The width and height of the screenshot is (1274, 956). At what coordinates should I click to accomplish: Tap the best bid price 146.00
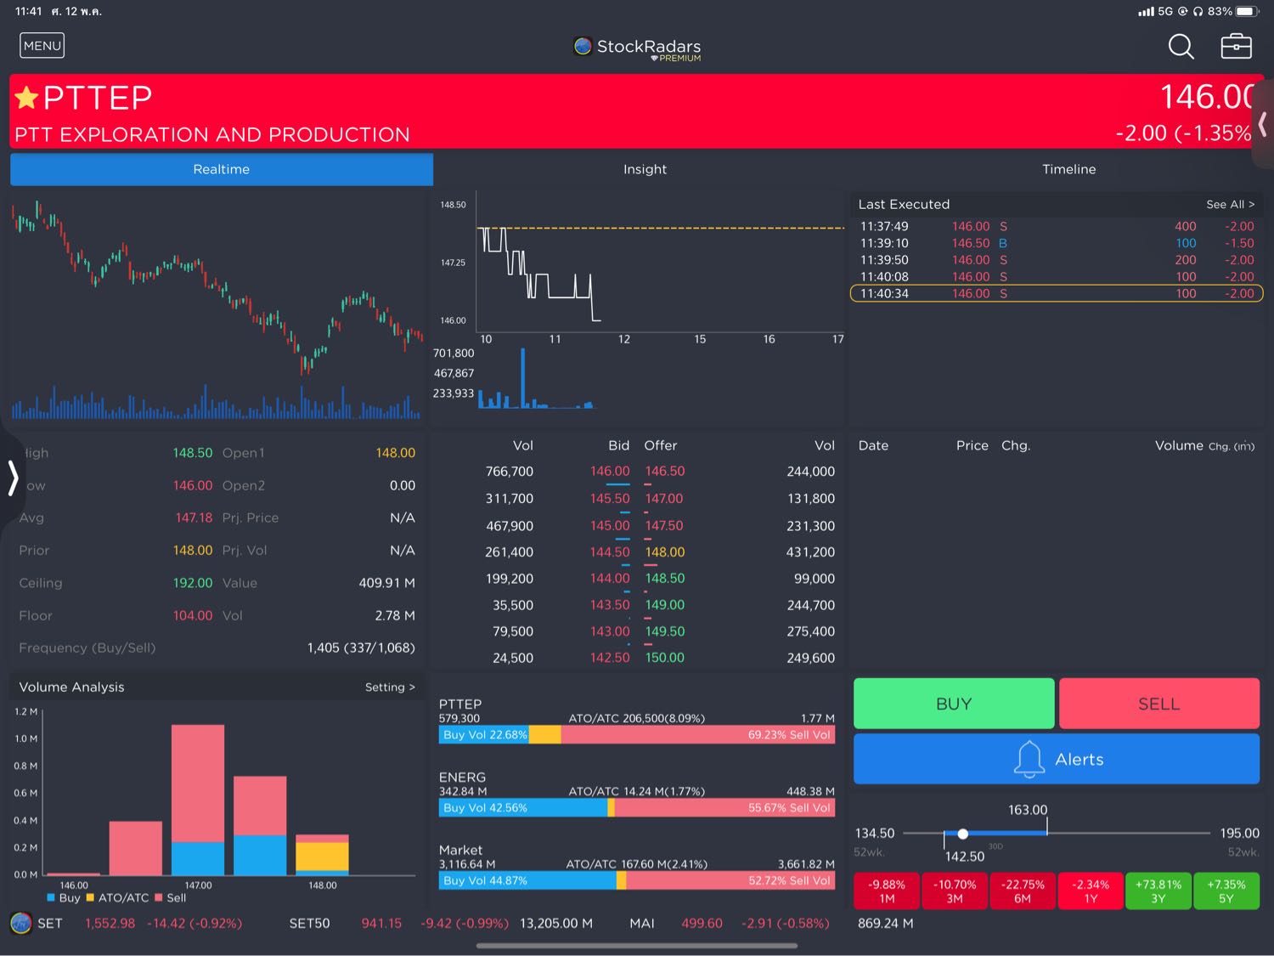tap(610, 472)
